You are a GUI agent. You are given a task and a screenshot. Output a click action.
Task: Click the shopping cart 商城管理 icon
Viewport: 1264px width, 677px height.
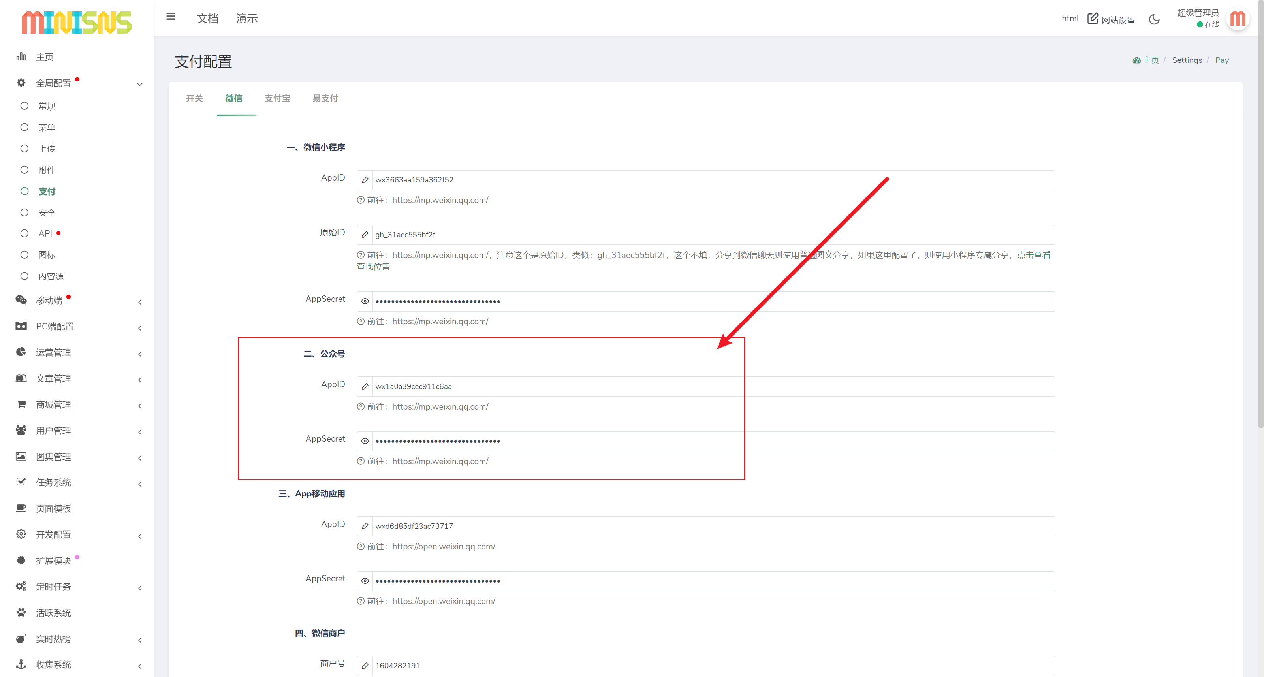pyautogui.click(x=21, y=404)
